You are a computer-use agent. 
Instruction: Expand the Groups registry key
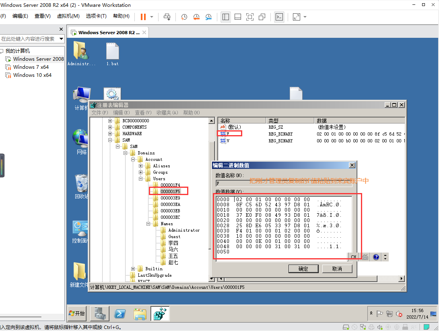(x=140, y=173)
